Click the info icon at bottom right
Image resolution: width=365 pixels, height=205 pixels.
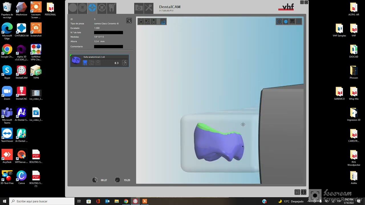[x=303, y=192]
